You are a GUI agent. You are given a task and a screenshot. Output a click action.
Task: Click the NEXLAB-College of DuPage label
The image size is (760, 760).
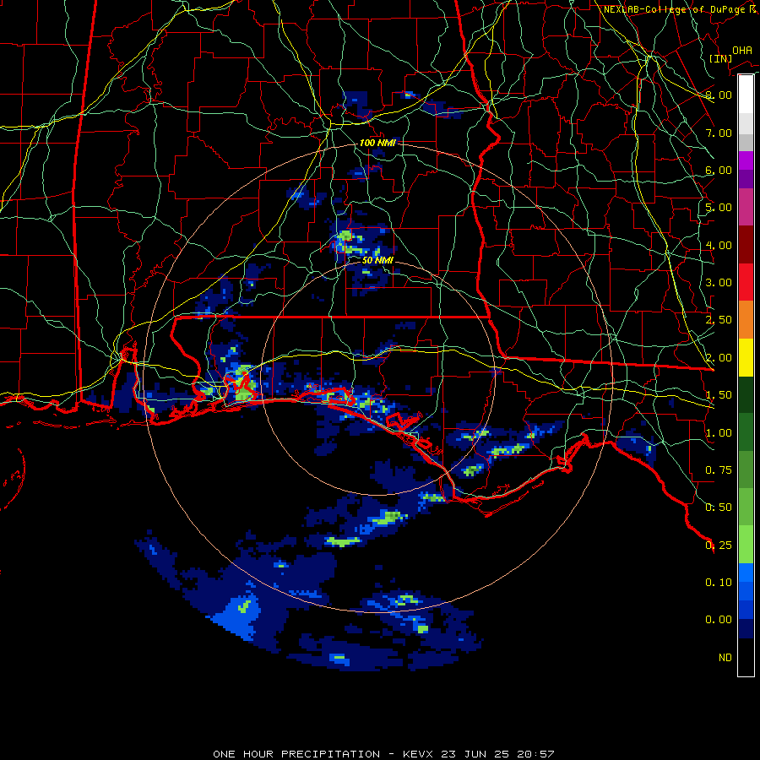[681, 9]
